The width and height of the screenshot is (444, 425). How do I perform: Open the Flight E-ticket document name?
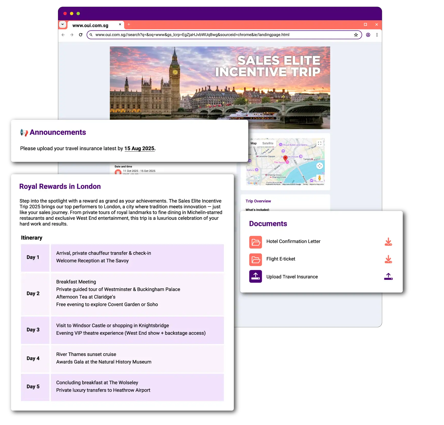[x=281, y=259]
